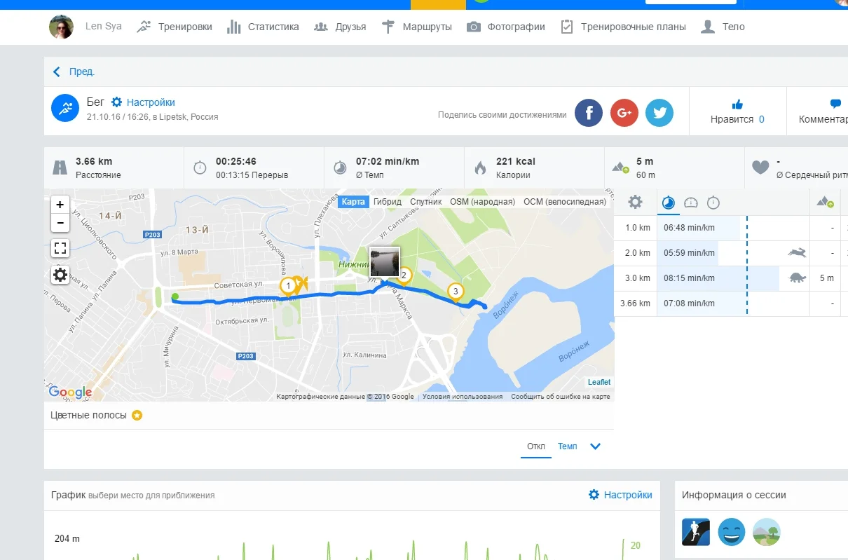Viewport: 848px width, 560px height.
Task: Open the Len Sya profile avatar
Action: point(61,27)
